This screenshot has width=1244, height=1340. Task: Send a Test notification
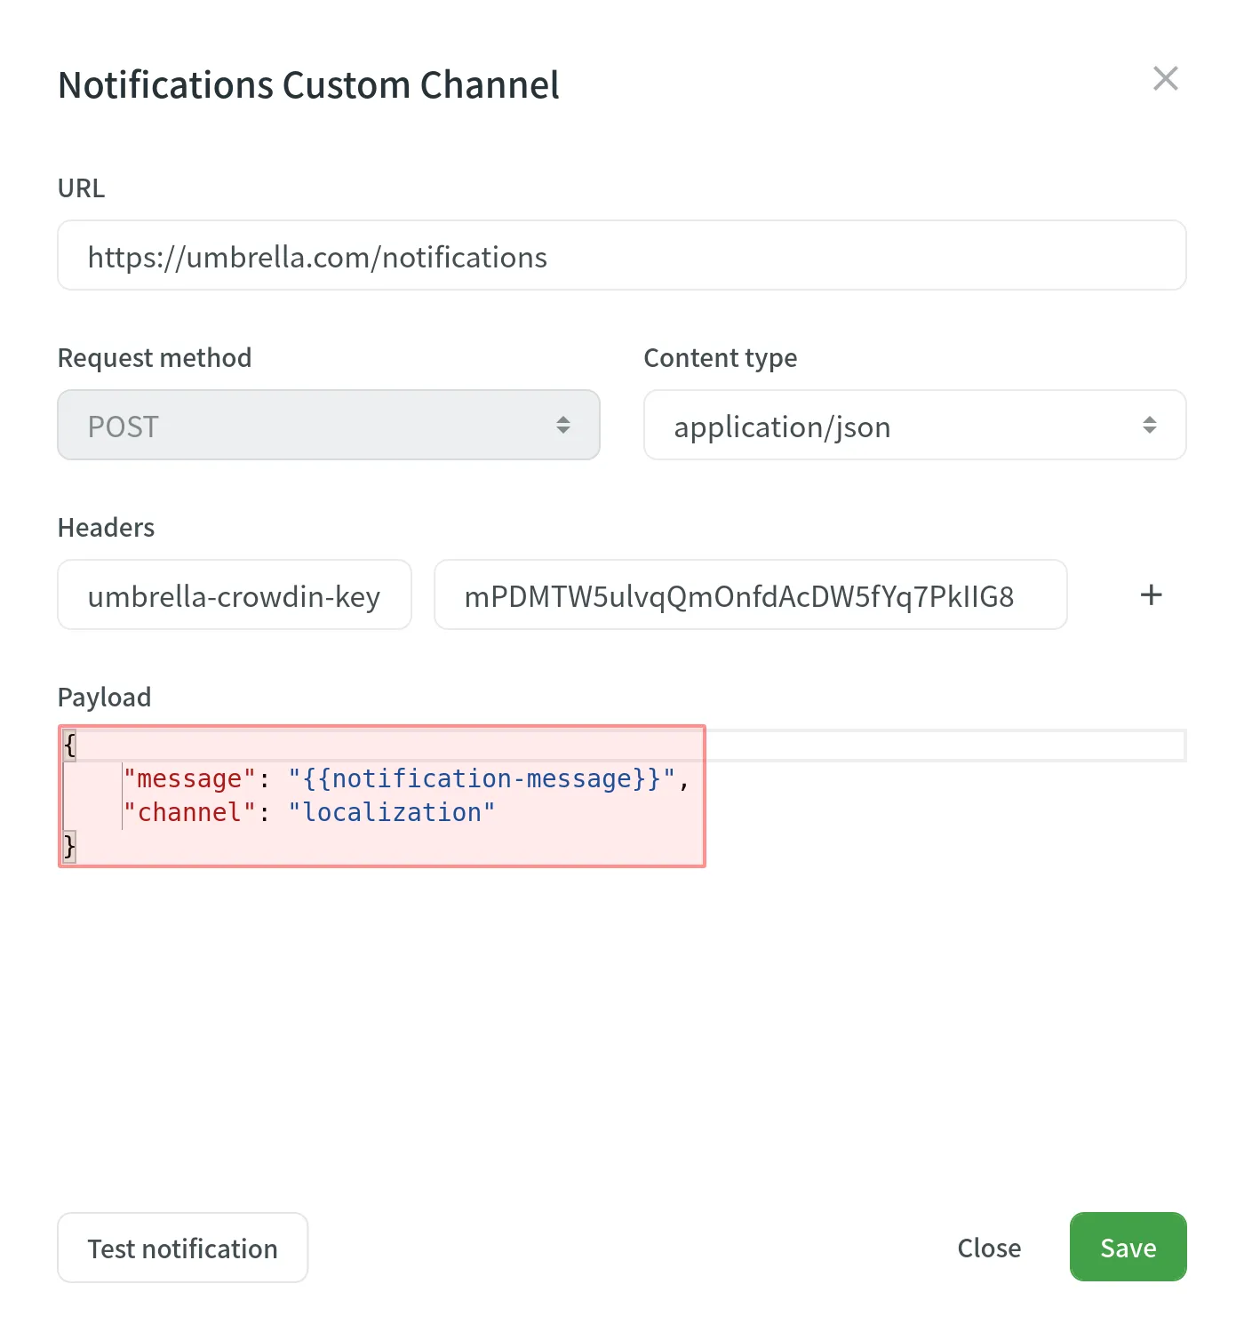click(x=182, y=1248)
